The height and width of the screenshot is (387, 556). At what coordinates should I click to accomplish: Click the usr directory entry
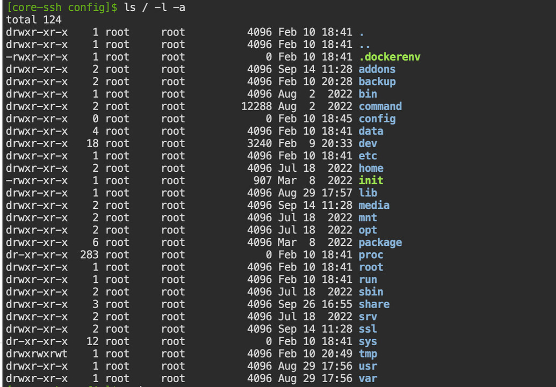point(368,366)
